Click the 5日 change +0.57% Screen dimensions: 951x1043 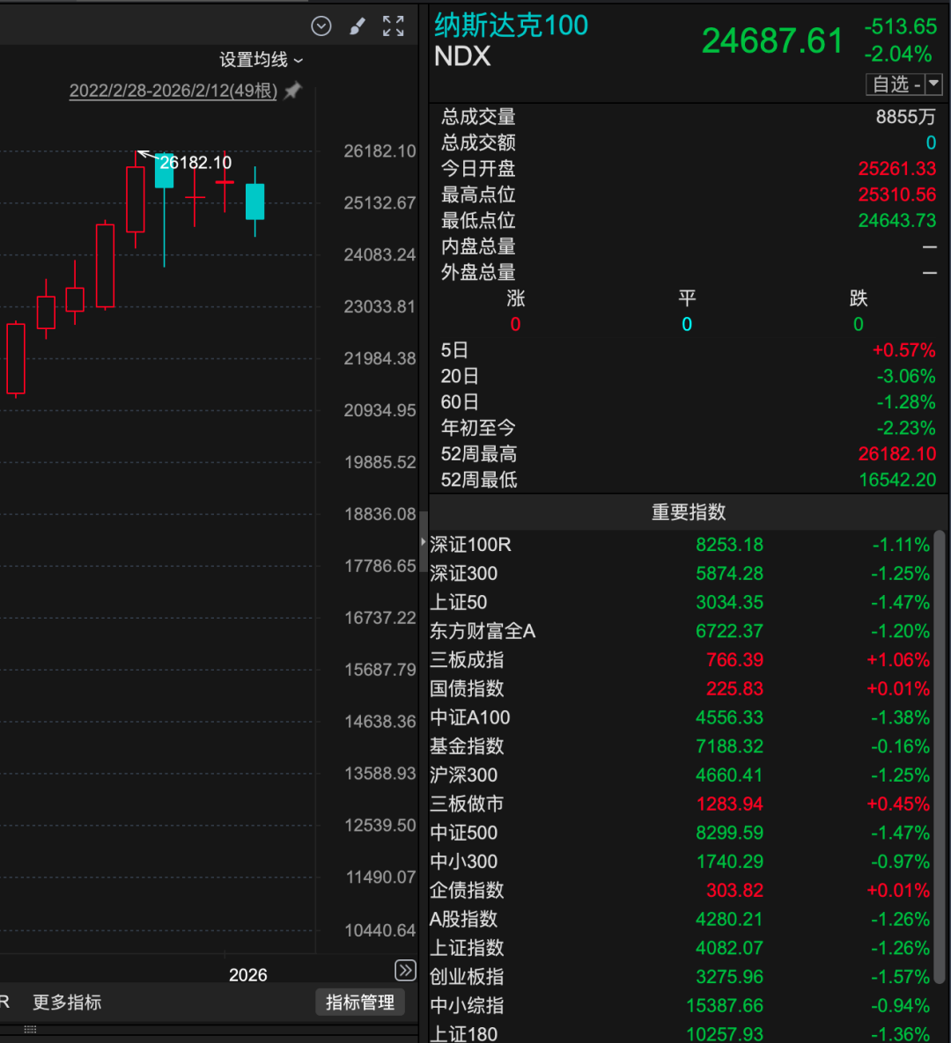[903, 350]
